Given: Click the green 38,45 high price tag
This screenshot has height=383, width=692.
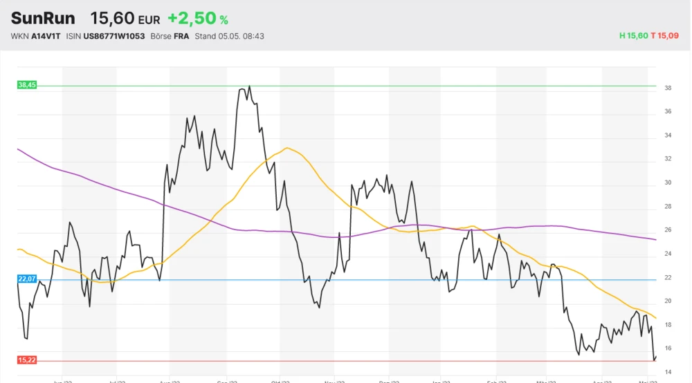Looking at the screenshot, I should click(27, 85).
